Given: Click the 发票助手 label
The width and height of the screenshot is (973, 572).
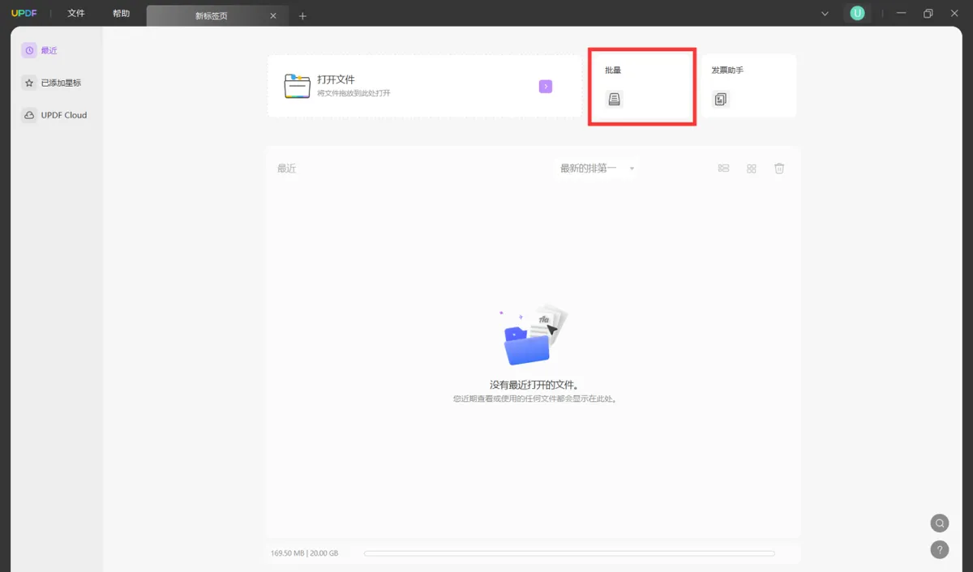Looking at the screenshot, I should (727, 70).
